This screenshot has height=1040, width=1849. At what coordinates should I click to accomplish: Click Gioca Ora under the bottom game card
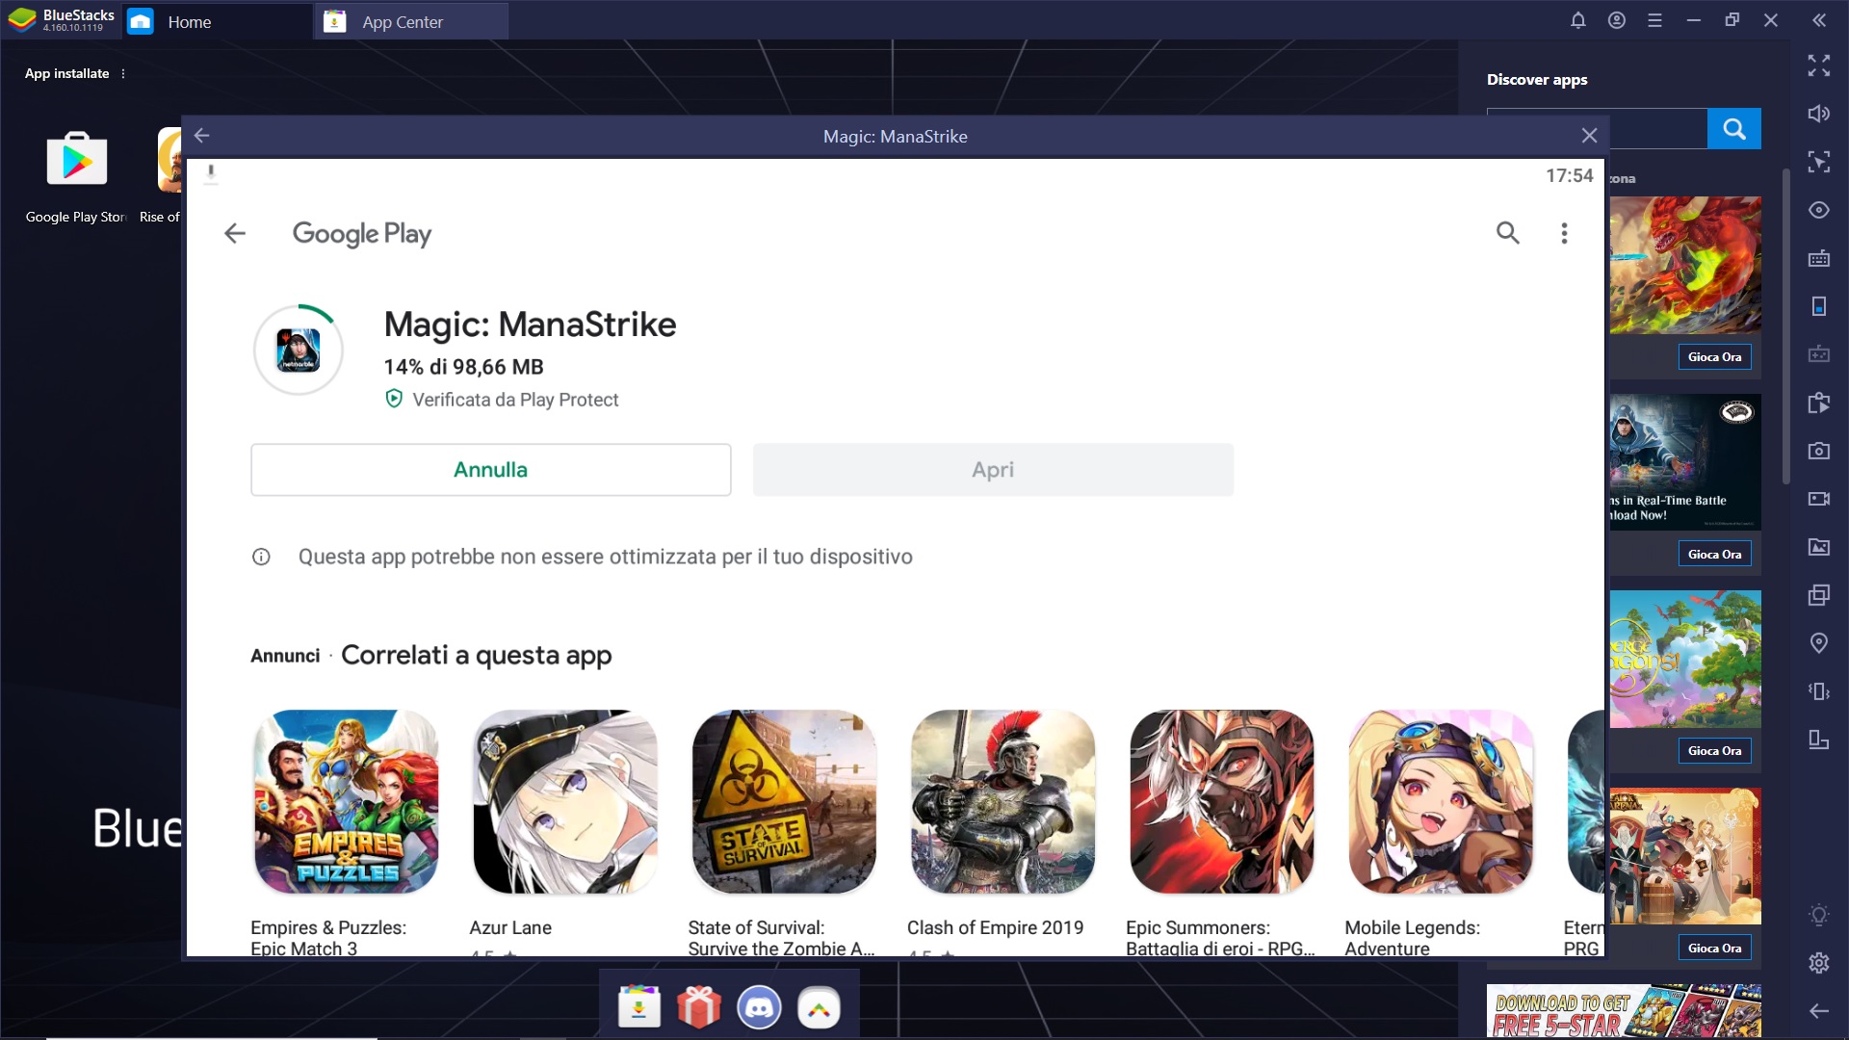(x=1714, y=949)
